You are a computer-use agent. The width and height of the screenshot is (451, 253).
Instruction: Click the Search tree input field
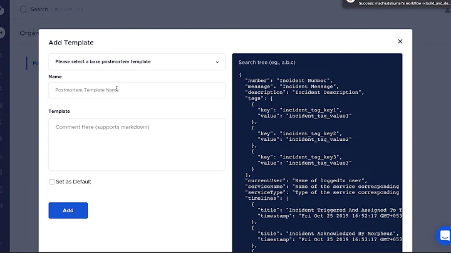tap(317, 63)
